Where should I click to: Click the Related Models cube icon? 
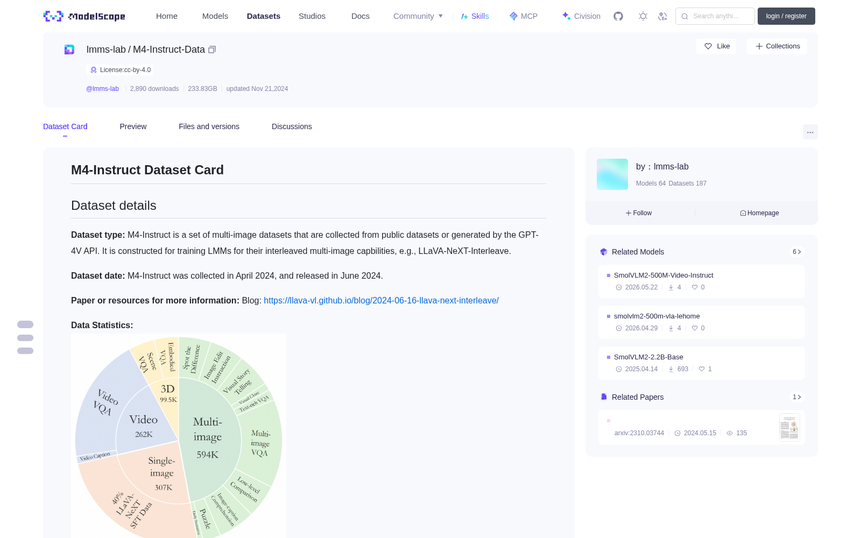pos(604,252)
